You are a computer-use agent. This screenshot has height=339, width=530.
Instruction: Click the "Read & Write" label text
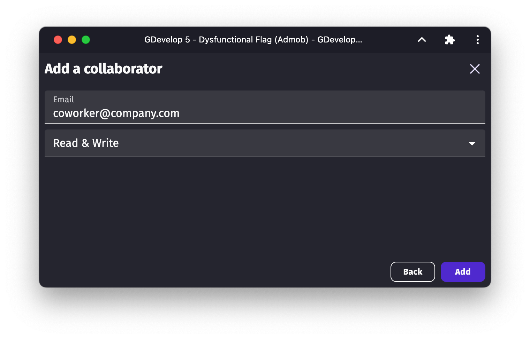pyautogui.click(x=86, y=143)
